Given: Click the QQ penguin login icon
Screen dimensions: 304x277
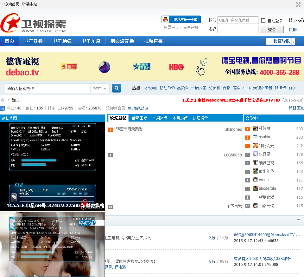Looking at the screenshot, I should tap(165, 19).
